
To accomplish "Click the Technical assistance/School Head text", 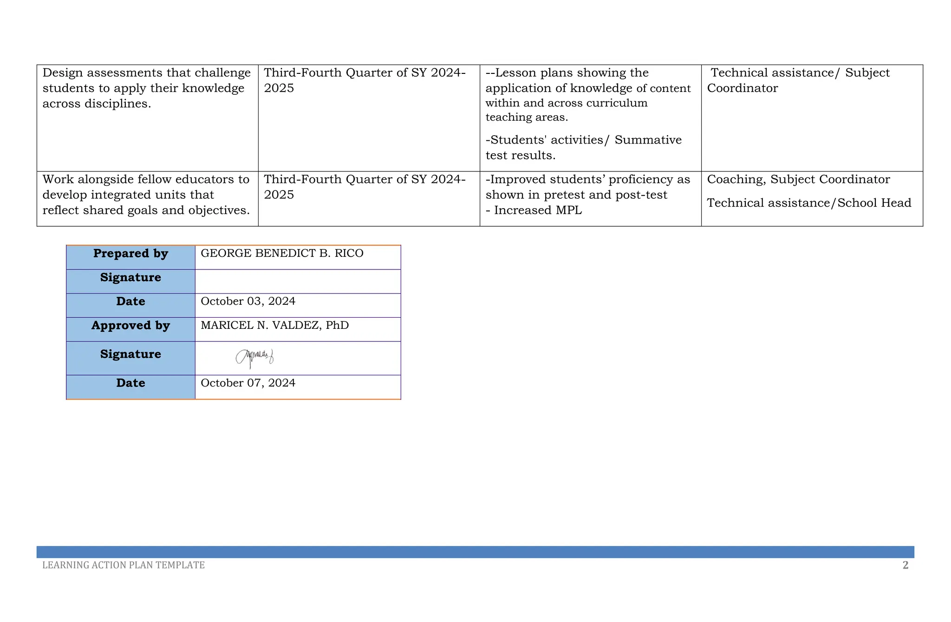I will coord(809,203).
